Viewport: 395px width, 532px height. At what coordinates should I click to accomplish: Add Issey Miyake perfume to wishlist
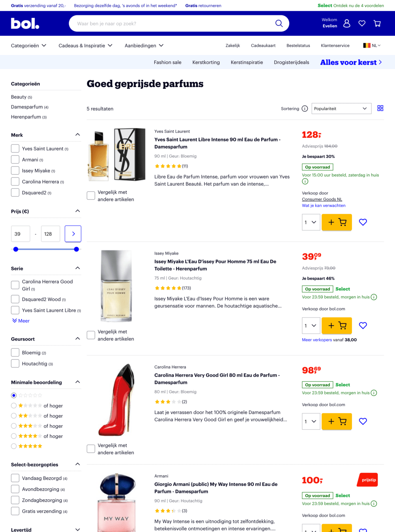point(363,326)
